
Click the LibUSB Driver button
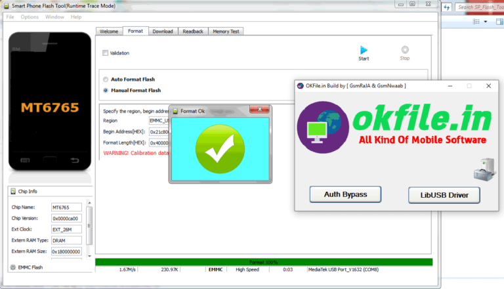pos(444,195)
